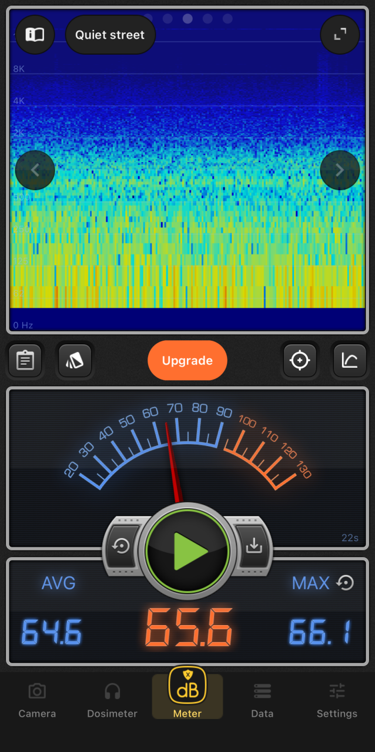Image resolution: width=375 pixels, height=752 pixels.
Task: Expand spectrogram to fullscreen
Action: (340, 35)
